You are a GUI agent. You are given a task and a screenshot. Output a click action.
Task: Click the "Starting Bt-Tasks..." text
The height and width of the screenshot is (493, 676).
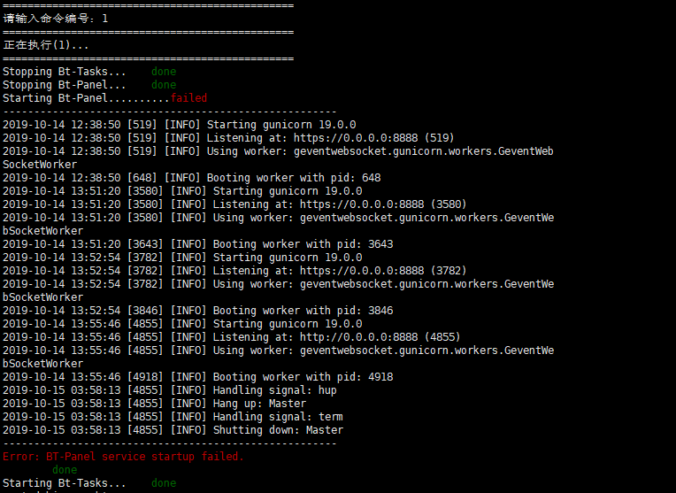pyautogui.click(x=65, y=483)
